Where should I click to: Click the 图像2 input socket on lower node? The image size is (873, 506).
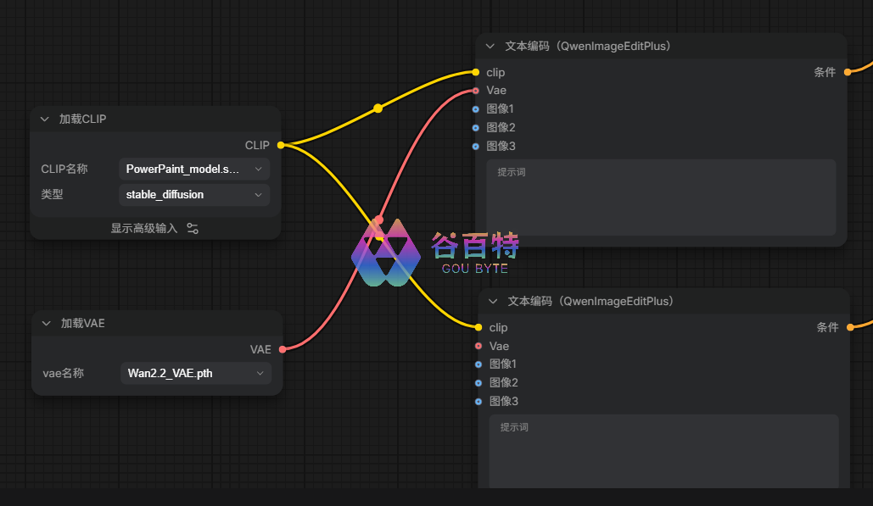tap(478, 383)
